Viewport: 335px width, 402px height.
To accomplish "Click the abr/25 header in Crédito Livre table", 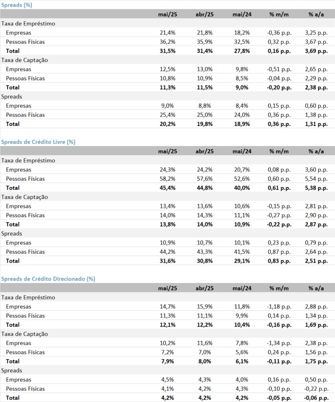I will 205,151.
